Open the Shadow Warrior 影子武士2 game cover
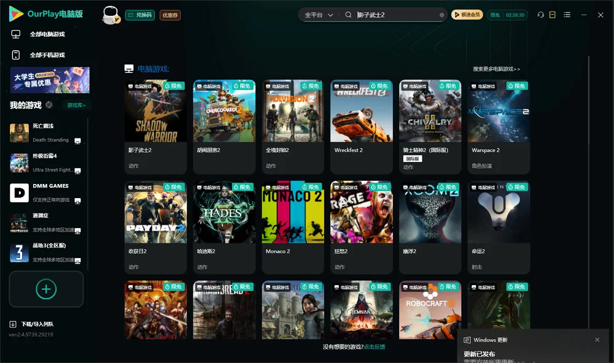The image size is (614, 363). (155, 111)
